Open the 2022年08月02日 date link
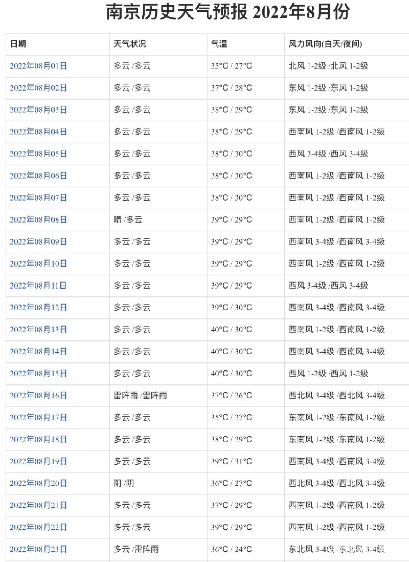Viewport: 409px width, 562px height. [x=38, y=88]
